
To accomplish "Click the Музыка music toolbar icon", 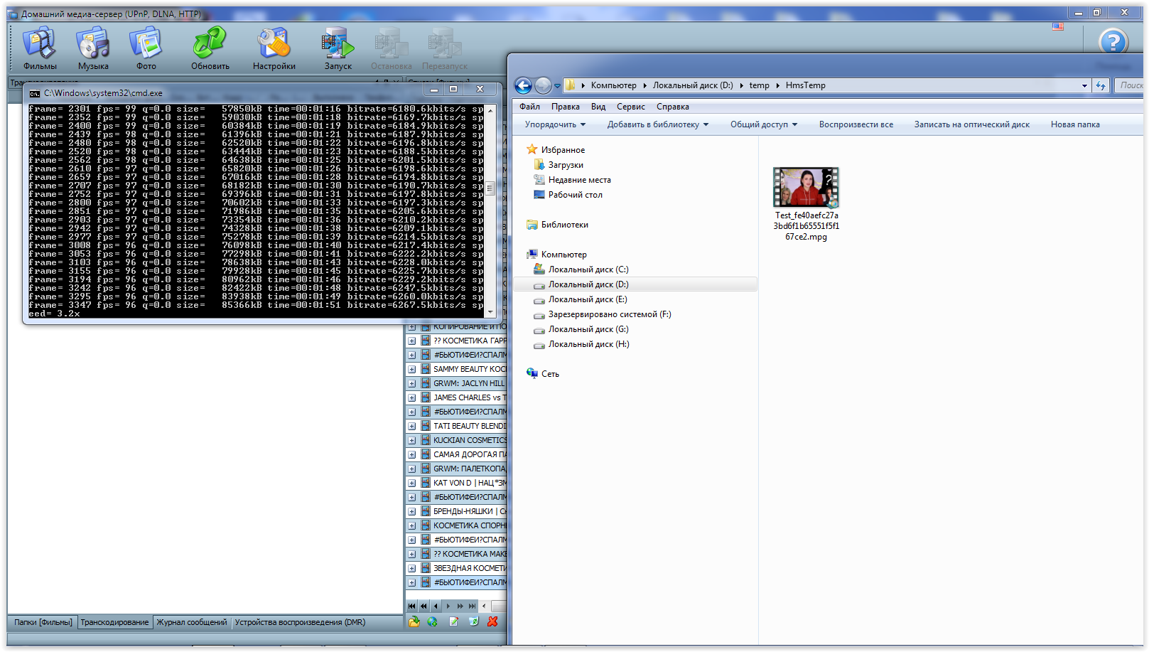I will click(93, 44).
